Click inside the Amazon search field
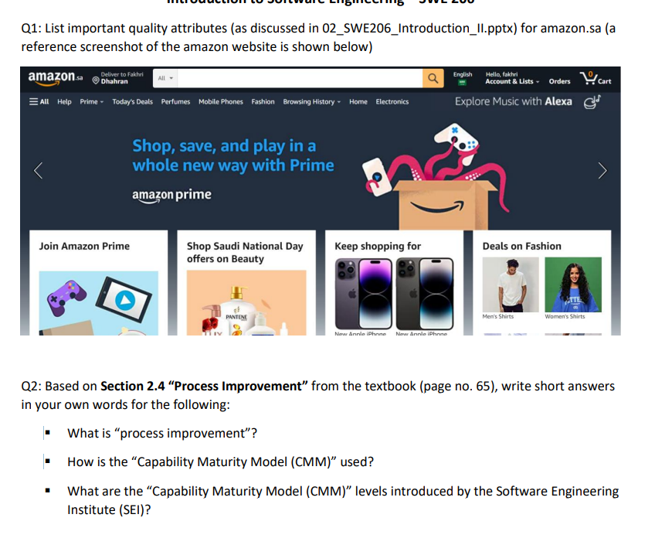Screen dimensions: 655x545 (300, 78)
